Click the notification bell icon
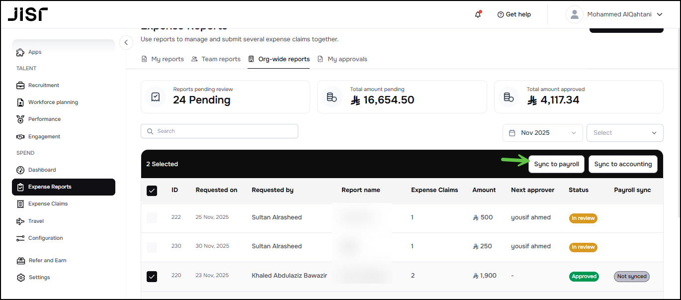 [x=478, y=14]
